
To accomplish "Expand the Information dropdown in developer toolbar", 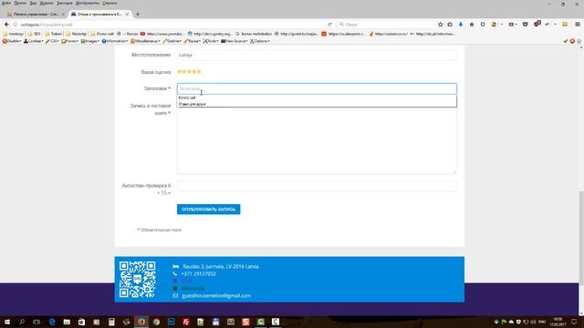I will click(x=115, y=41).
